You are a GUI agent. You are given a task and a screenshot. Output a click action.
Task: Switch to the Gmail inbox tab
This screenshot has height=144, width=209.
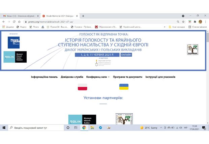coord(19,16)
